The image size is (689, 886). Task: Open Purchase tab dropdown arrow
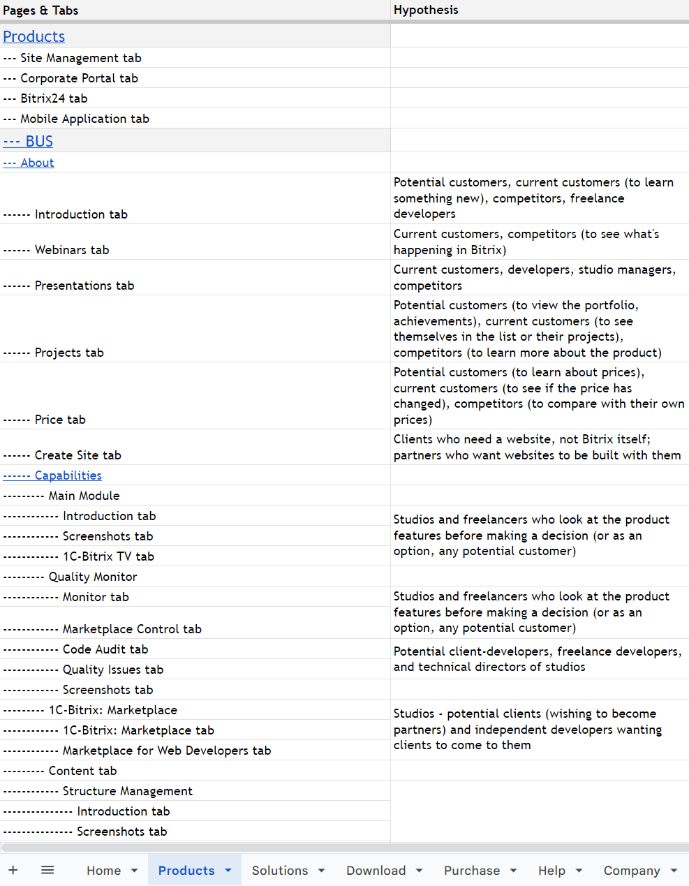click(x=513, y=871)
